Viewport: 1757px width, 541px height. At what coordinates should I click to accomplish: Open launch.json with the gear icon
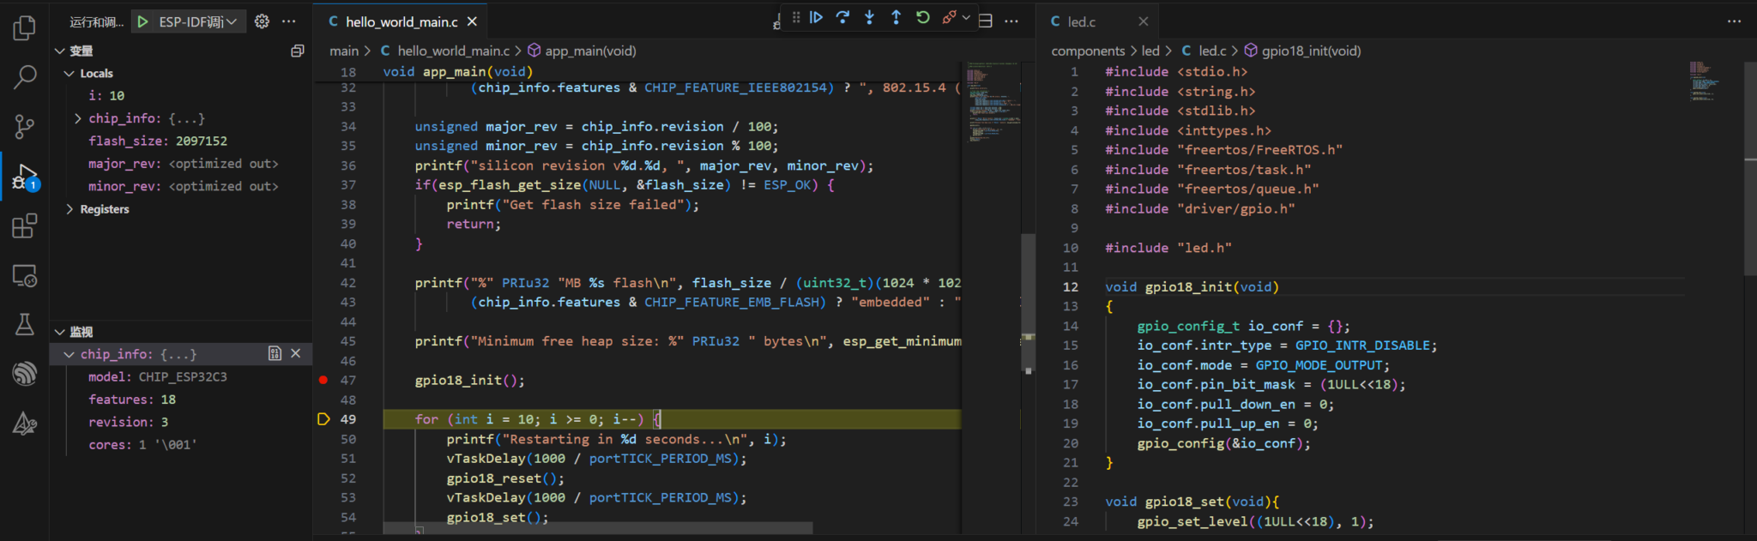coord(263,21)
